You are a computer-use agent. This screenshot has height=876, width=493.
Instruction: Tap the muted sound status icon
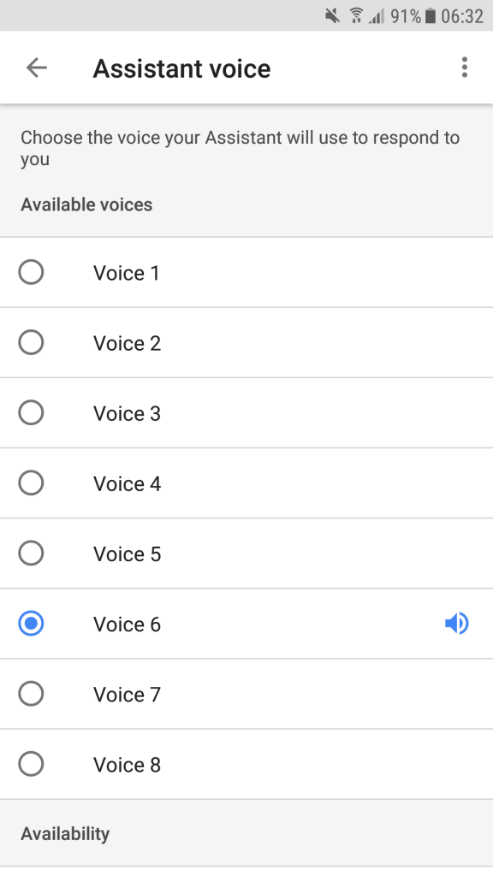[x=332, y=15]
